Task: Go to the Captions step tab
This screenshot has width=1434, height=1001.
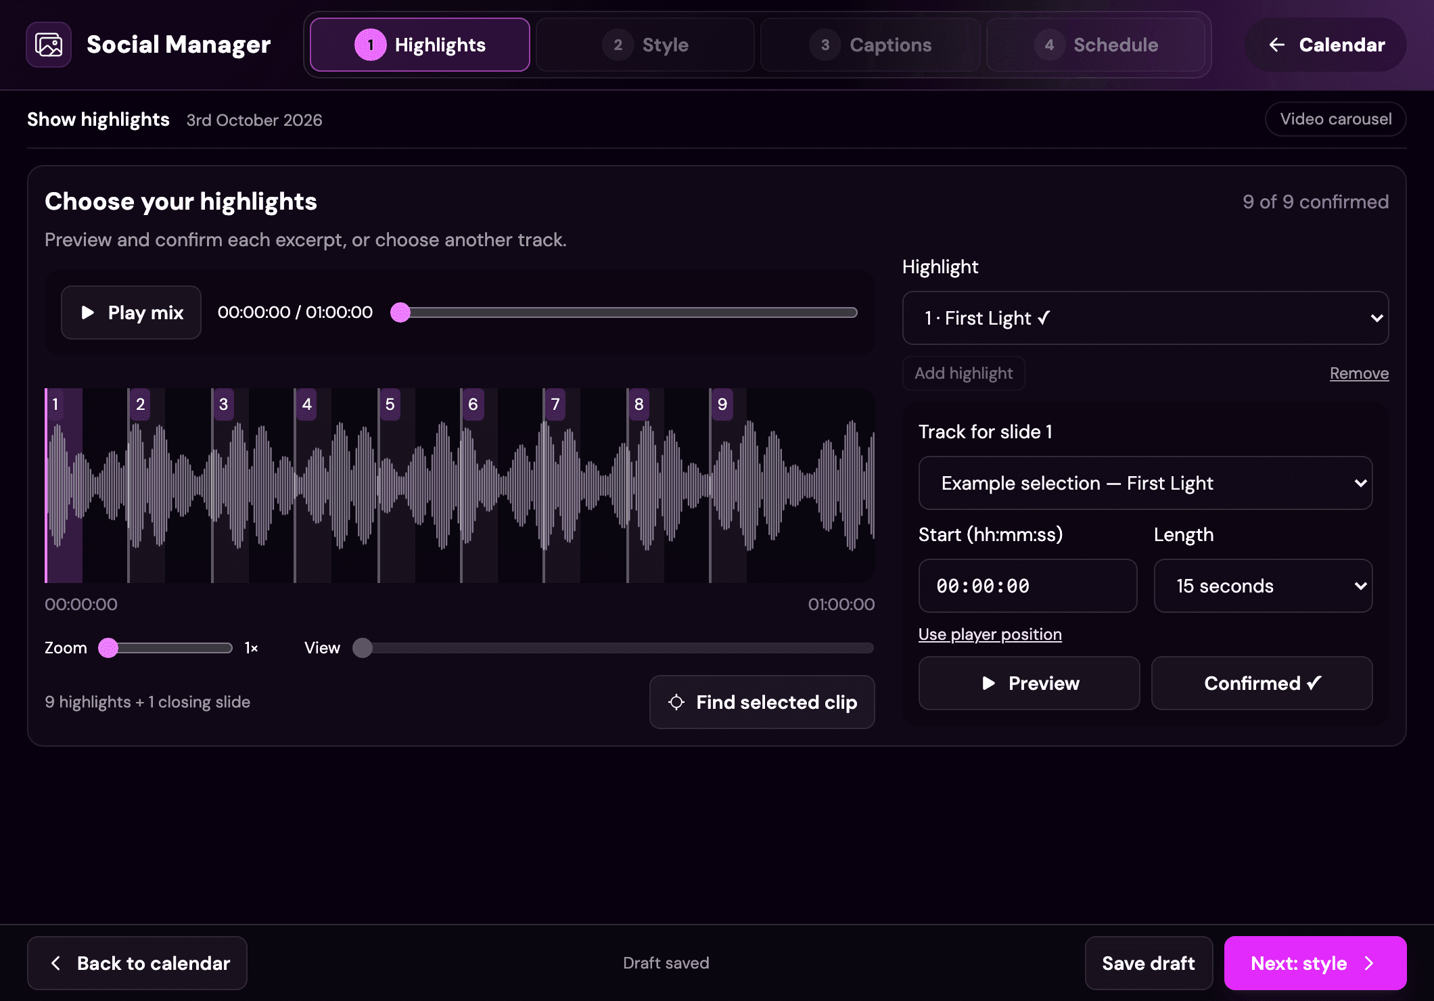Action: (871, 45)
